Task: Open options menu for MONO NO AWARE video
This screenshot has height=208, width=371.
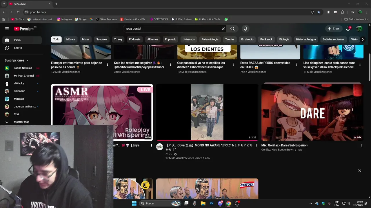Action: pyautogui.click(x=257, y=146)
